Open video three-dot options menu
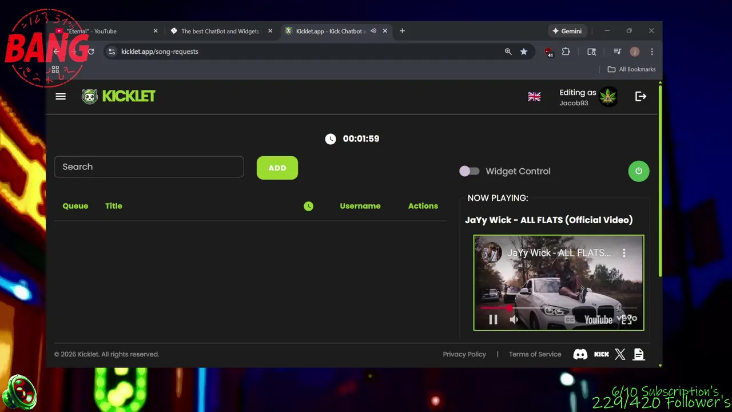 click(x=624, y=253)
